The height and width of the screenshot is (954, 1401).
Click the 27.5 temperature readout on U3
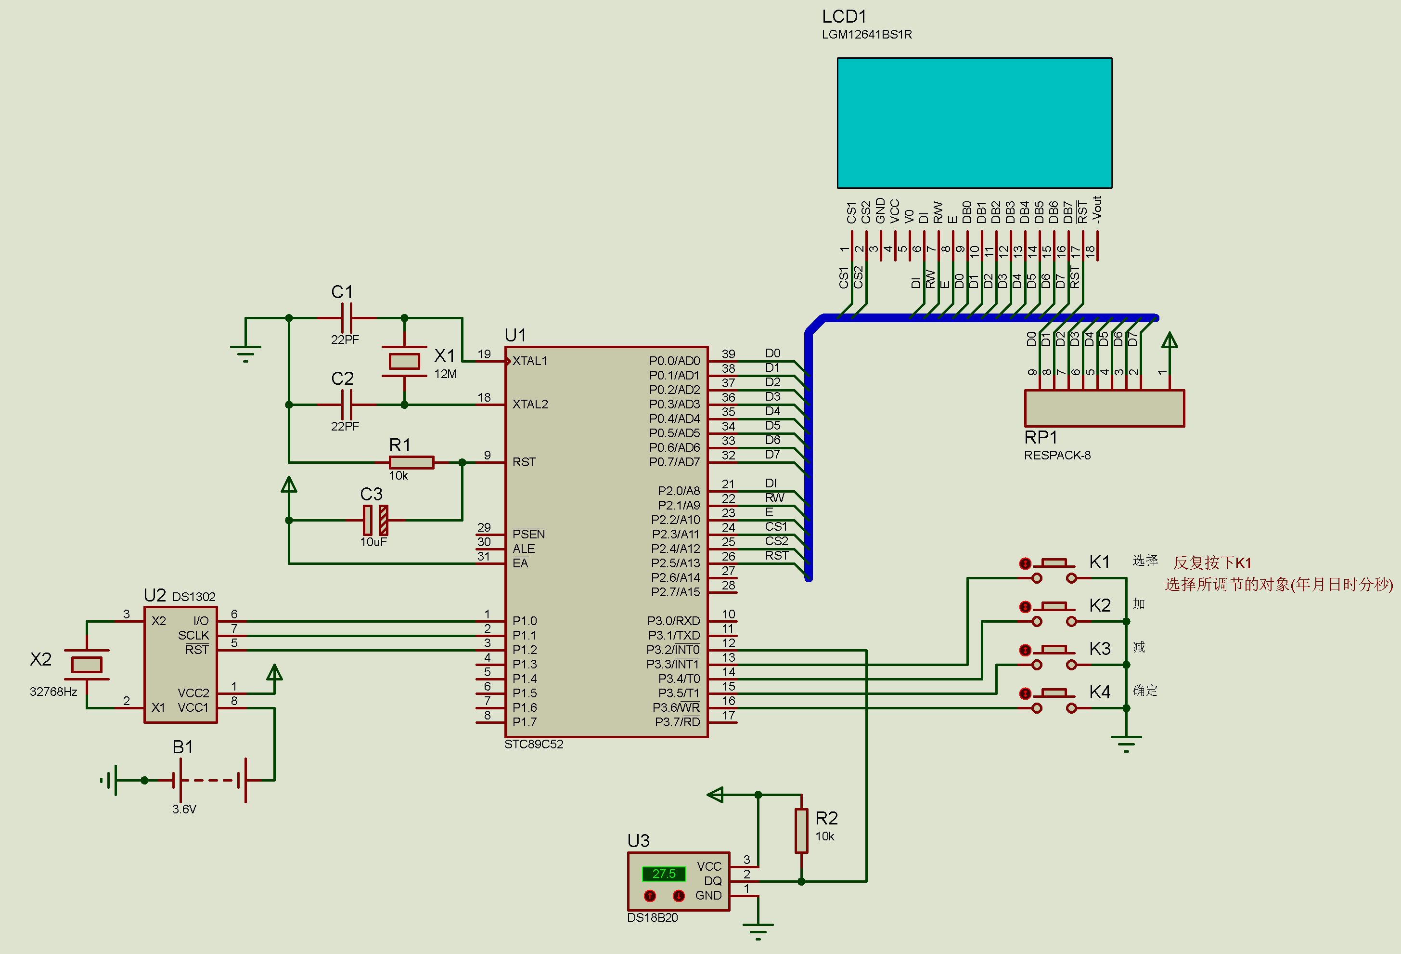(664, 874)
